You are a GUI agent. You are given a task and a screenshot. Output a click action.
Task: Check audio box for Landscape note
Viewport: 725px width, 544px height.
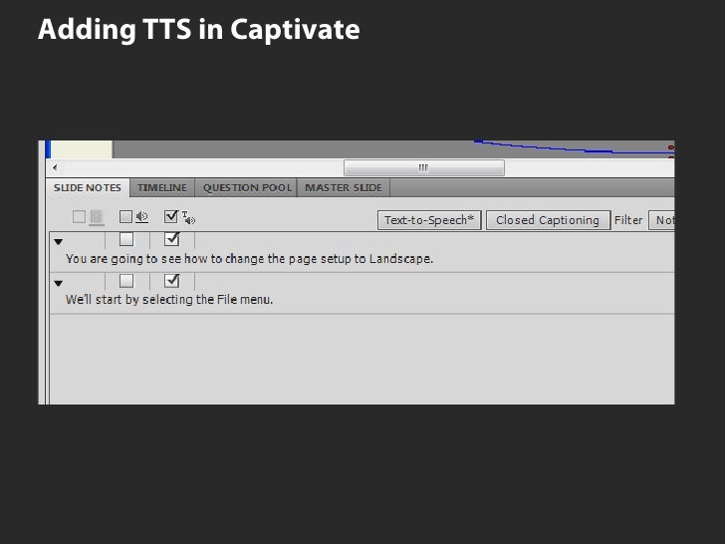tap(126, 239)
